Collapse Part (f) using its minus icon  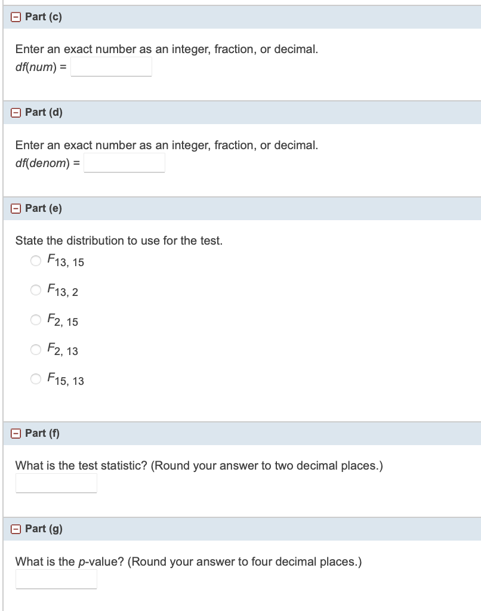[x=16, y=433]
